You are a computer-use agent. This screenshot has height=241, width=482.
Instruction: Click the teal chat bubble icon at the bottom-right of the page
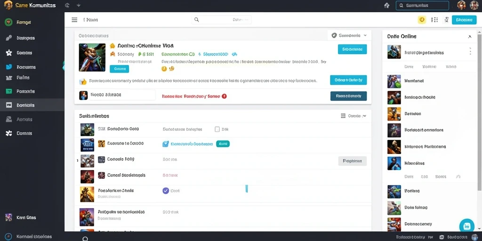pos(466,226)
